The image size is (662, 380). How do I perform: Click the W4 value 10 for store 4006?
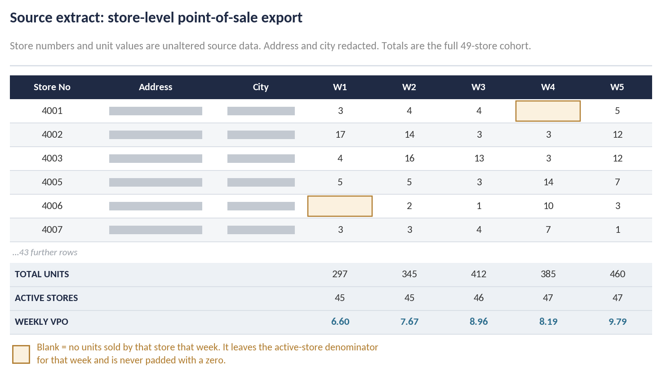click(x=548, y=206)
